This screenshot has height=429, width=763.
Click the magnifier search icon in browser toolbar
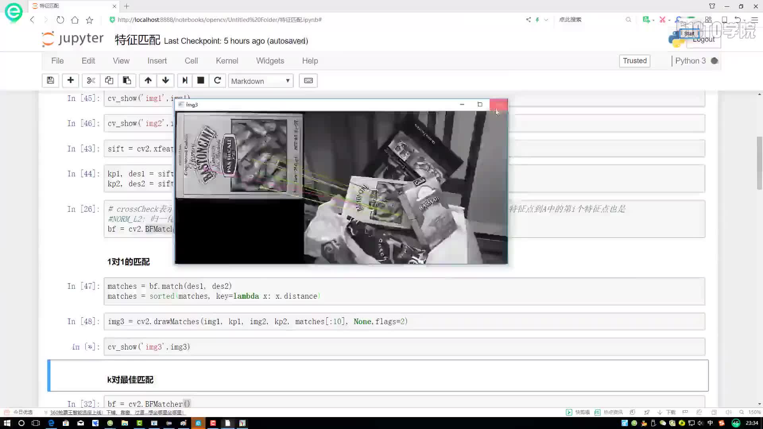(x=628, y=19)
